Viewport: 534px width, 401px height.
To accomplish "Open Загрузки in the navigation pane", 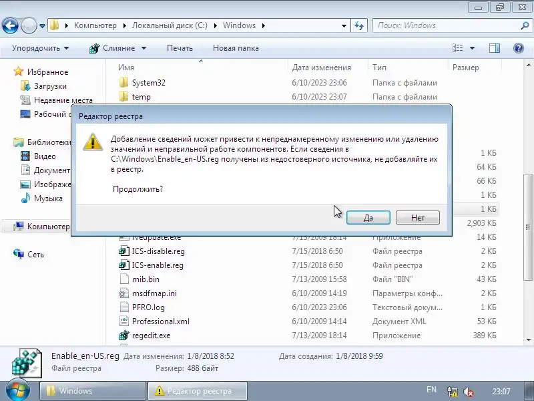I will pos(50,86).
